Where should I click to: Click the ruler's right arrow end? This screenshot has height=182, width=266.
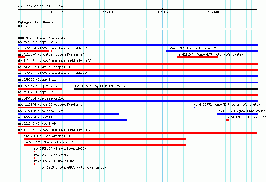coord(257,9)
